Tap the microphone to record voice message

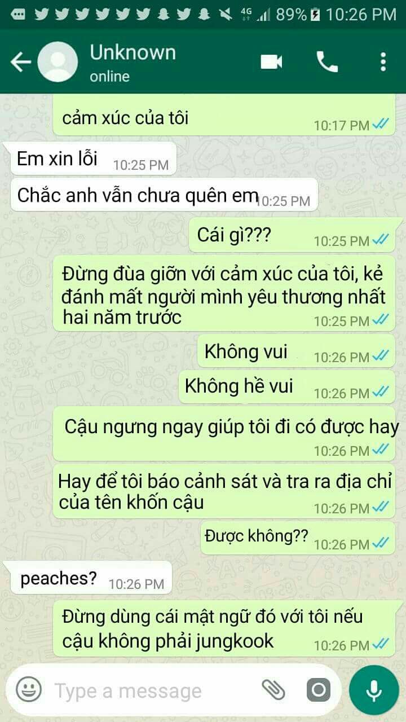click(x=373, y=689)
